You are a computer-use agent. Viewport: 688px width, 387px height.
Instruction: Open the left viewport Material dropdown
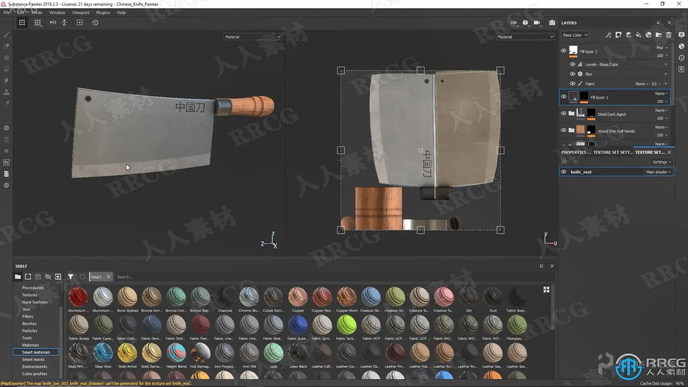coord(253,37)
